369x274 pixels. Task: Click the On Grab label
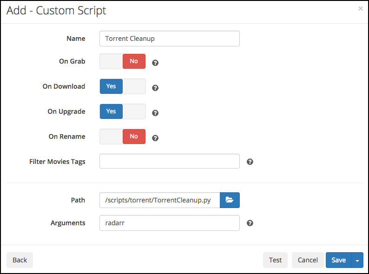(72, 61)
